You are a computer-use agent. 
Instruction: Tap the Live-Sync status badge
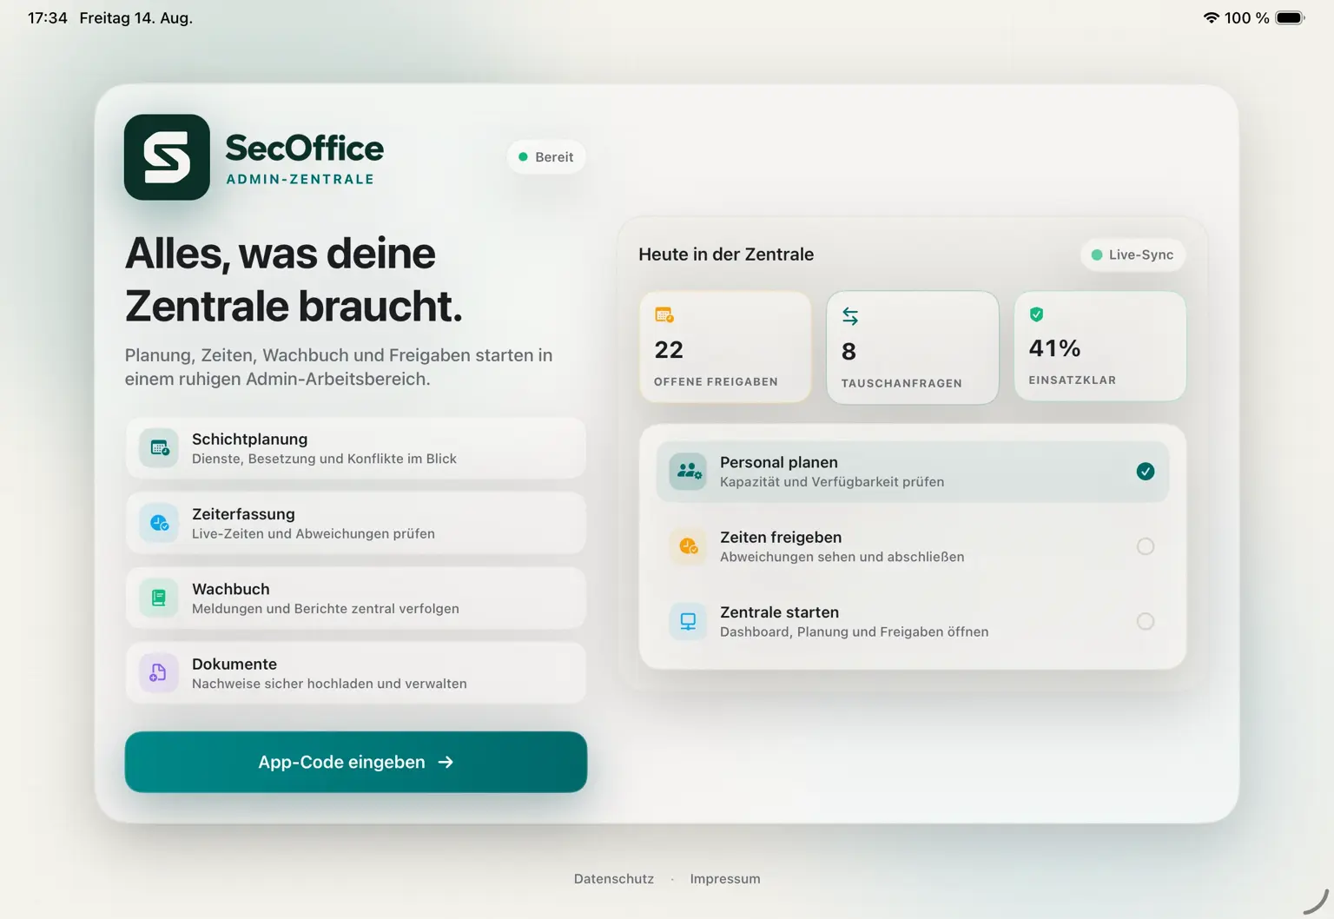click(1133, 255)
